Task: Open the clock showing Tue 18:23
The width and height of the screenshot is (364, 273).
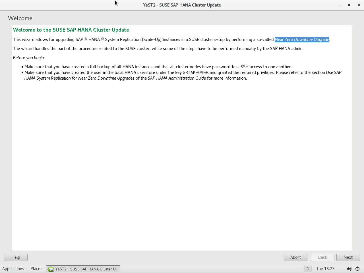Action: tap(325, 269)
